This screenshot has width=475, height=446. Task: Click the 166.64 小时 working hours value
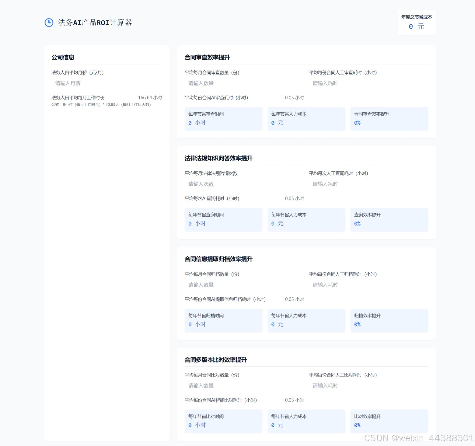pyautogui.click(x=150, y=97)
